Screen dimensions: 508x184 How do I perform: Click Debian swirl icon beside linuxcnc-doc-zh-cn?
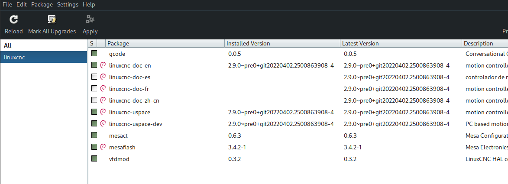[103, 100]
